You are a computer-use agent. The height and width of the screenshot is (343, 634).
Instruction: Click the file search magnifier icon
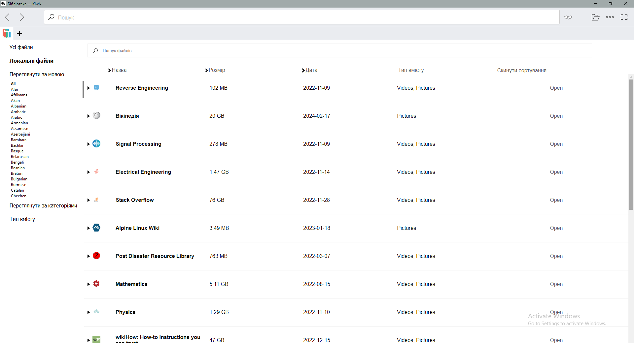pos(95,51)
